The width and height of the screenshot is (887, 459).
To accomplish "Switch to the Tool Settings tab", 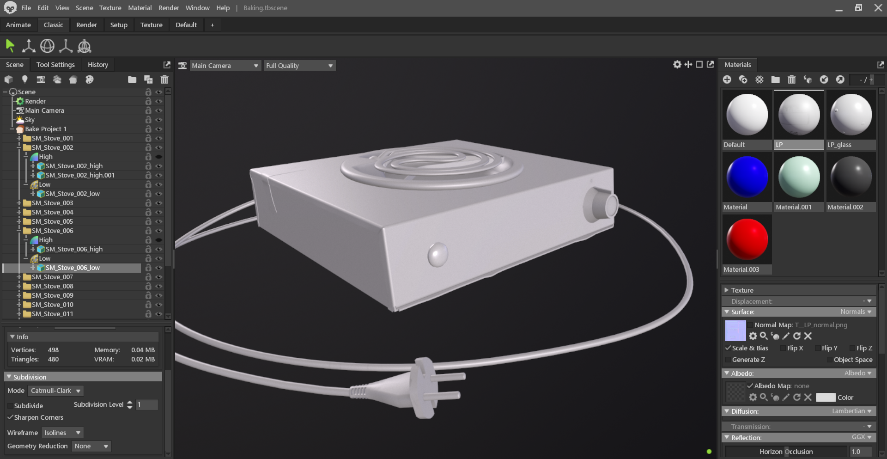I will 55,65.
